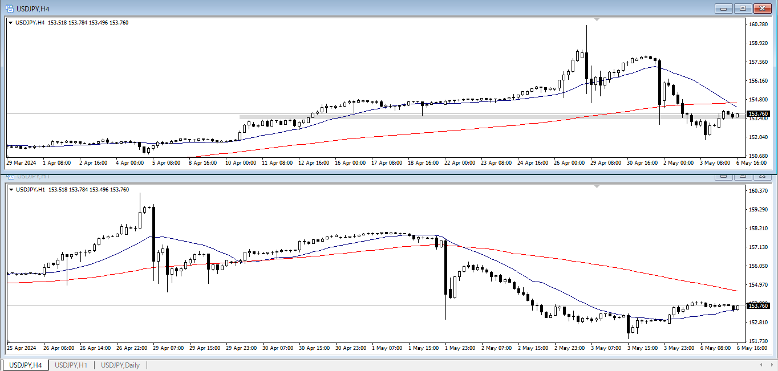Click the H4 chart shift triangle marker
This screenshot has width=778, height=371.
[x=597, y=20]
